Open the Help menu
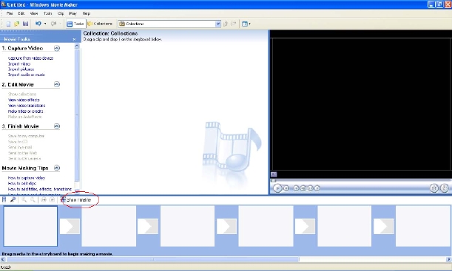452x271 pixels. coord(87,13)
